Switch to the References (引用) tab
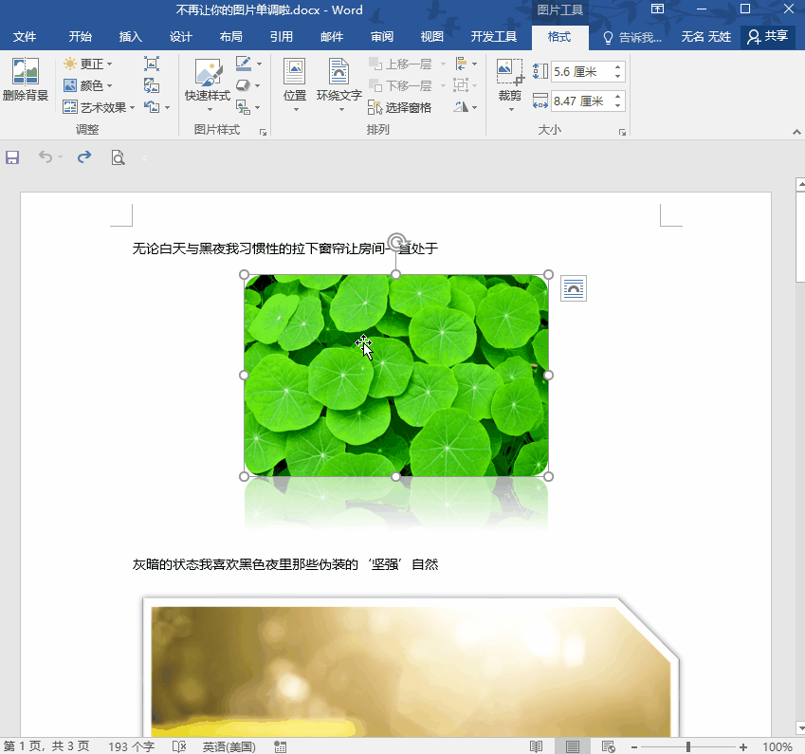805x754 pixels. point(282,36)
